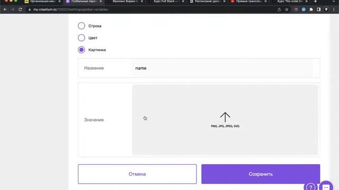Switch to the Курс Full Stack tab
This screenshot has width=339, height=190.
point(166,1)
